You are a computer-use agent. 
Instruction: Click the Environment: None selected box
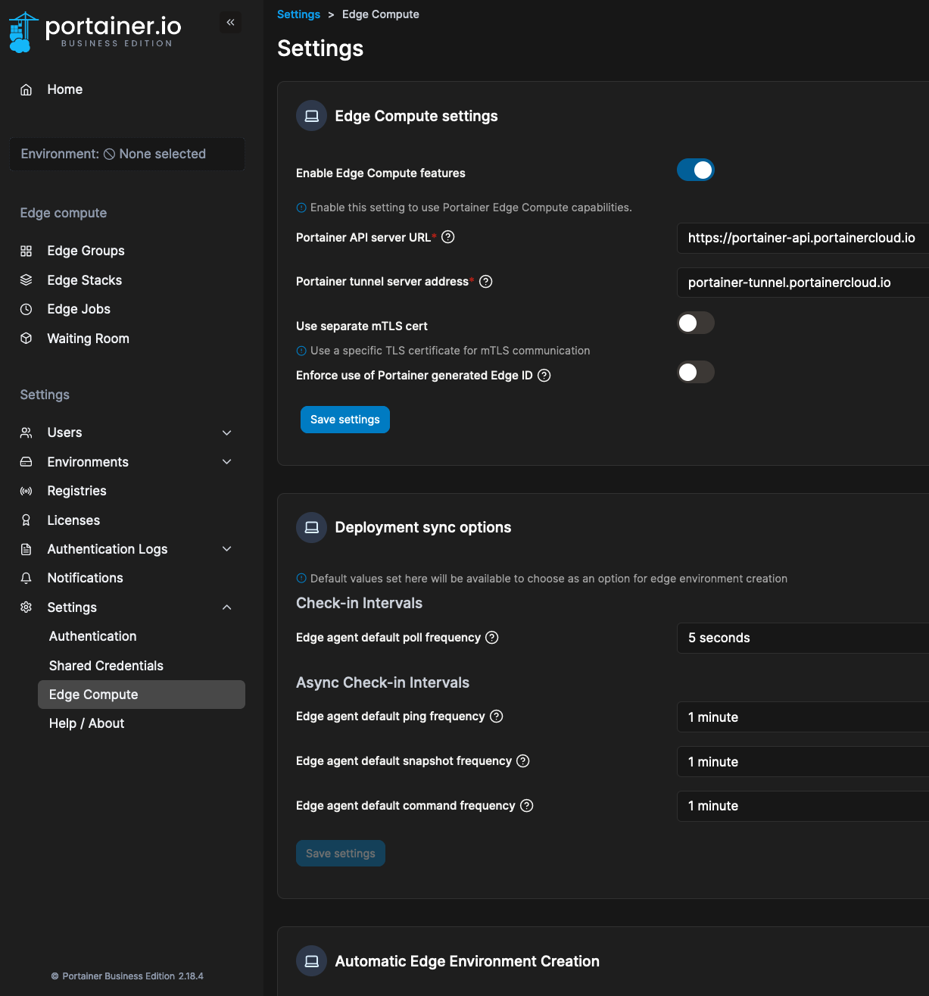tap(126, 154)
